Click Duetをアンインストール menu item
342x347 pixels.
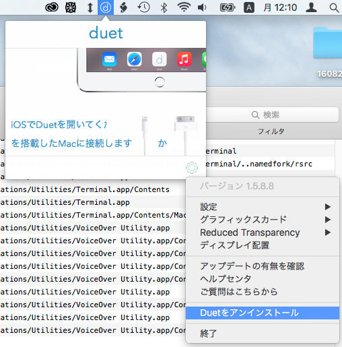coord(263,313)
